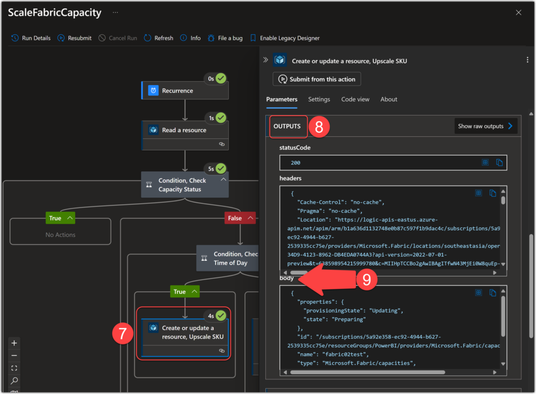Click link icon on Upscale SKU node
Screen dimensions: 536x394
[222, 351]
